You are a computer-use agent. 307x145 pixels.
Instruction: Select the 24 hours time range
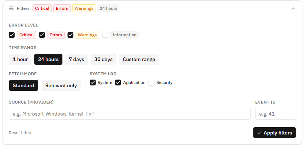(48, 59)
